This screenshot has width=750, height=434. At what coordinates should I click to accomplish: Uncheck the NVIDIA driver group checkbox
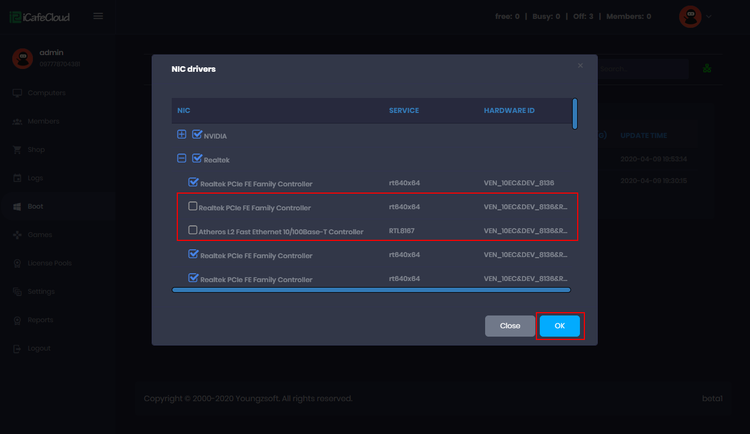(196, 133)
